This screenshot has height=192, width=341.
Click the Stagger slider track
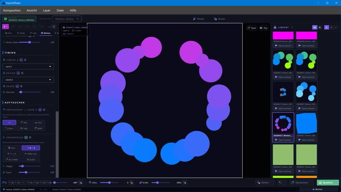click(29, 166)
